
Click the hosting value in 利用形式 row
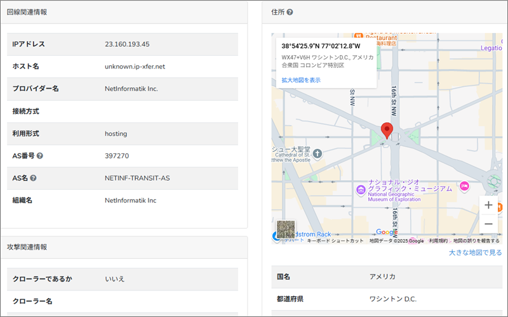point(116,134)
